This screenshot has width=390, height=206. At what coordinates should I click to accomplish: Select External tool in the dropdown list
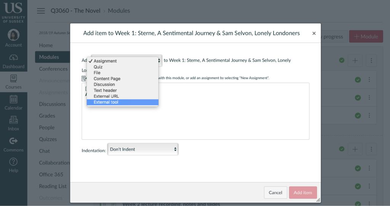coord(123,102)
